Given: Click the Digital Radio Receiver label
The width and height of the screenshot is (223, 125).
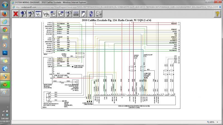Looking at the screenshot, I should [x=48, y=86].
